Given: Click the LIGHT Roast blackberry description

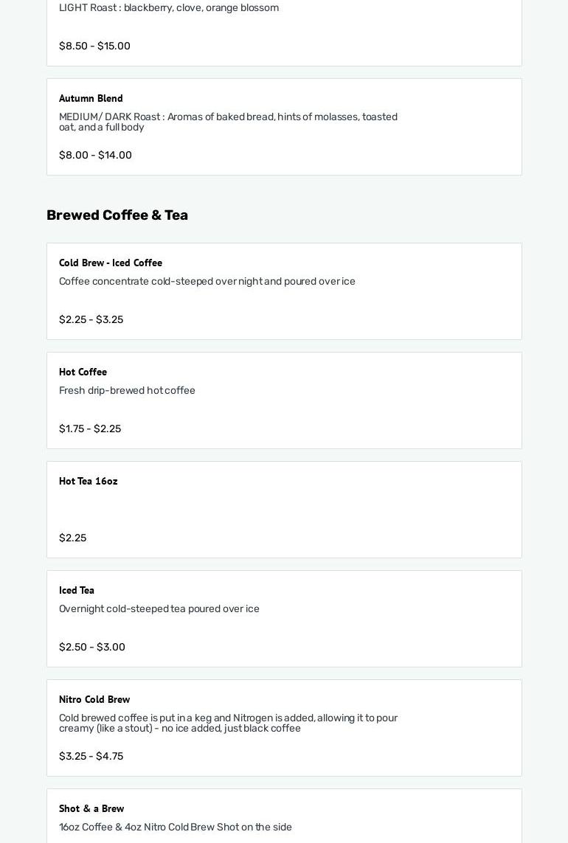Looking at the screenshot, I should click(x=169, y=8).
